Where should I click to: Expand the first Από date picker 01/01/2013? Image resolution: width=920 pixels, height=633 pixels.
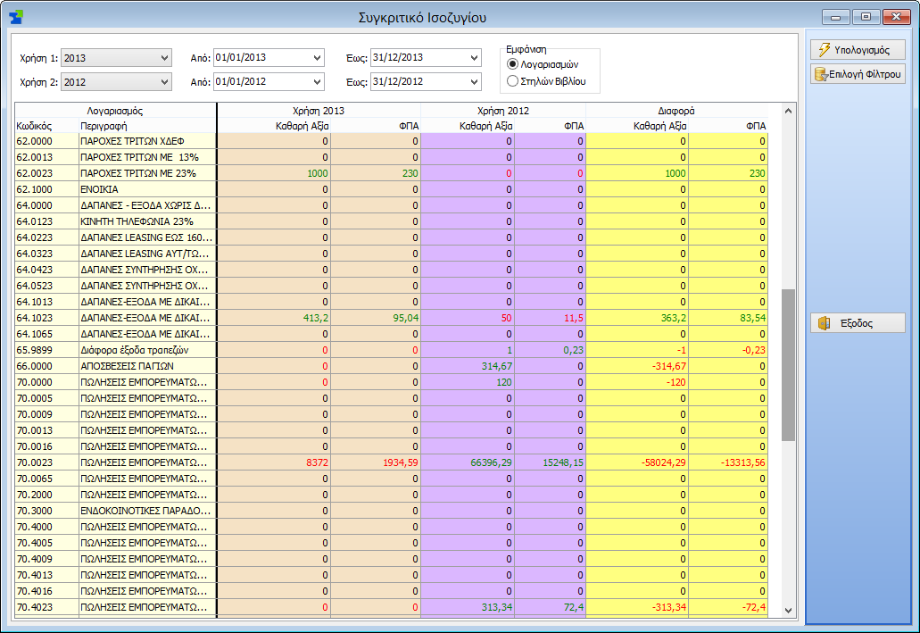point(317,57)
